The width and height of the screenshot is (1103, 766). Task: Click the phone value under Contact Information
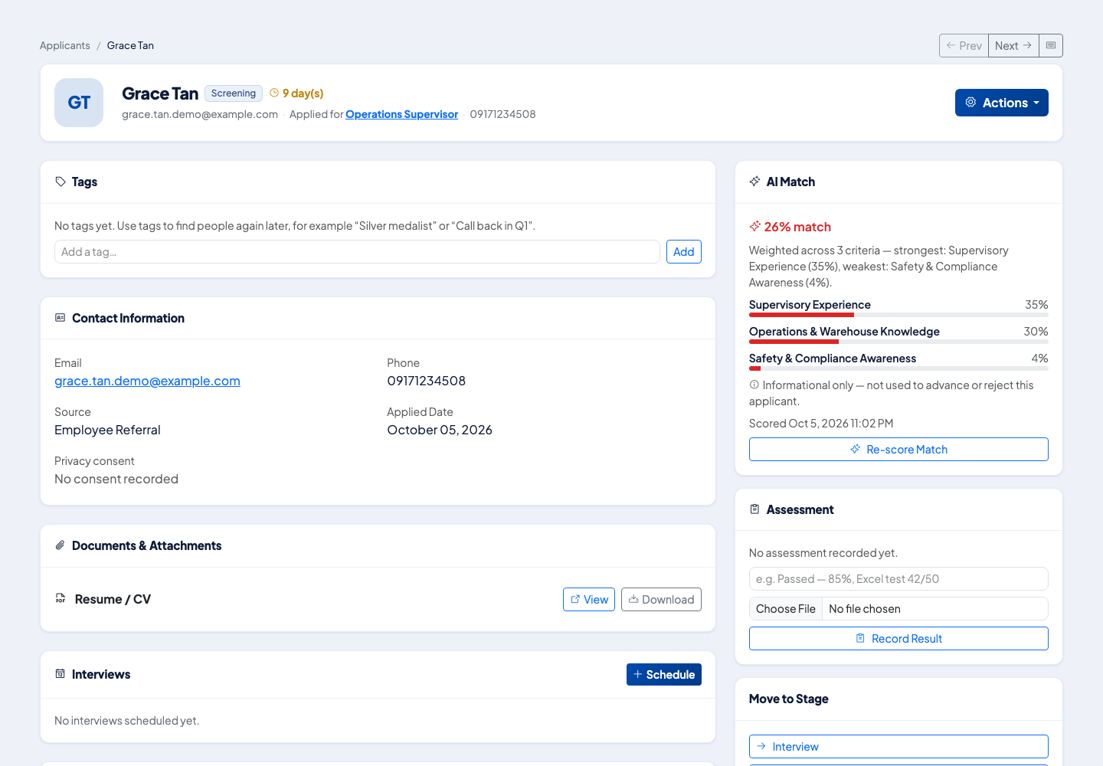[427, 381]
